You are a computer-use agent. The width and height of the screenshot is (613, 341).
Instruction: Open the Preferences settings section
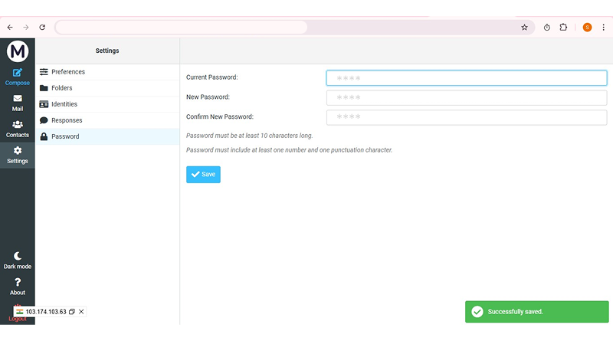[x=68, y=72]
